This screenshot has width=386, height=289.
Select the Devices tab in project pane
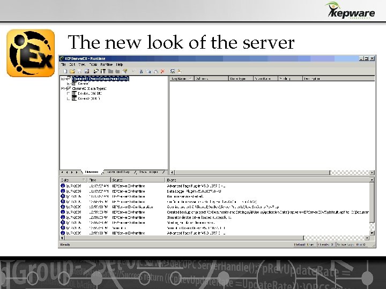pos(91,172)
